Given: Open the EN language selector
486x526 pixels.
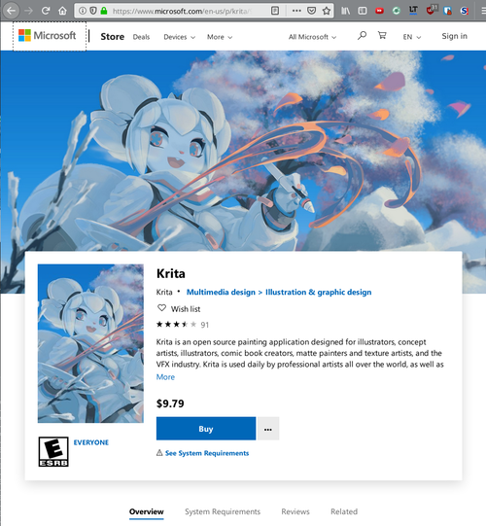Looking at the screenshot, I should pos(412,37).
